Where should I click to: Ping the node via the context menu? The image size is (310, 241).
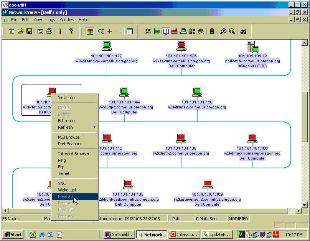tap(75, 160)
